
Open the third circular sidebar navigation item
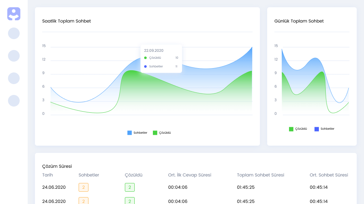coord(14,78)
